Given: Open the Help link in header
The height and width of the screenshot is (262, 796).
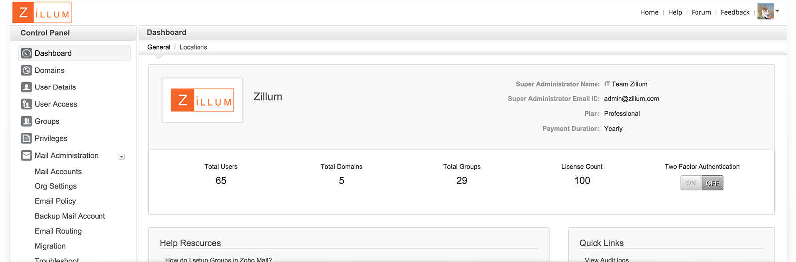Looking at the screenshot, I should (675, 12).
